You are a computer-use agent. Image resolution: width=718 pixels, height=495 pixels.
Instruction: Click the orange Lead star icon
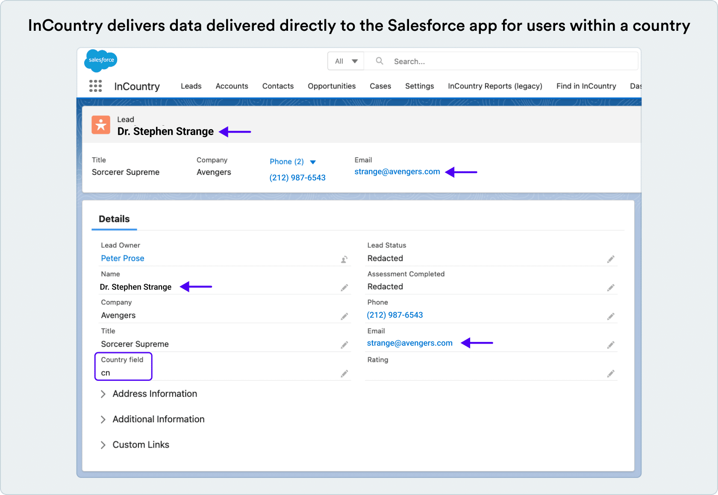(x=101, y=125)
